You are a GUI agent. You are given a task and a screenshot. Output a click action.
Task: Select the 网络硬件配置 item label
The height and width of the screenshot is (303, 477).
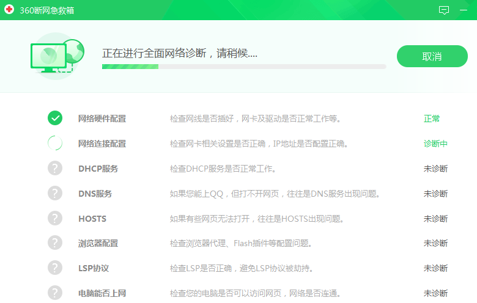pyautogui.click(x=102, y=119)
